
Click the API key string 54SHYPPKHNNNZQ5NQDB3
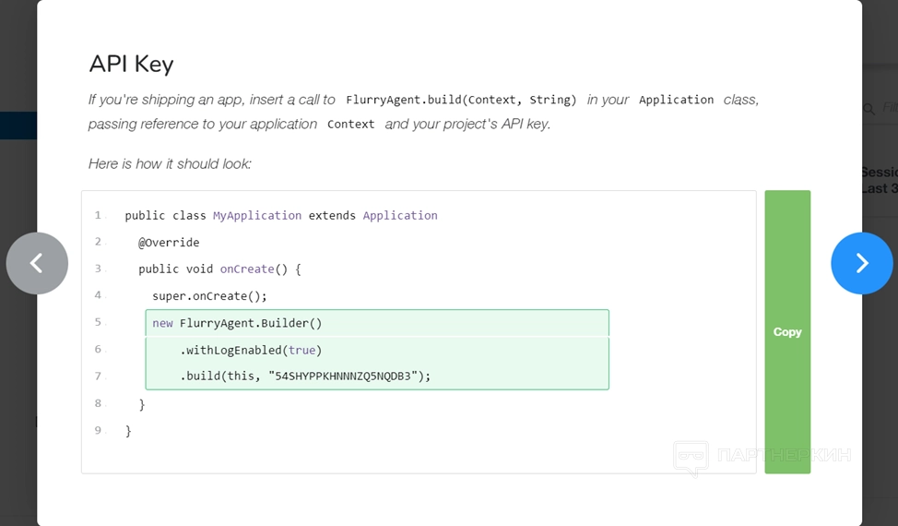coord(344,376)
